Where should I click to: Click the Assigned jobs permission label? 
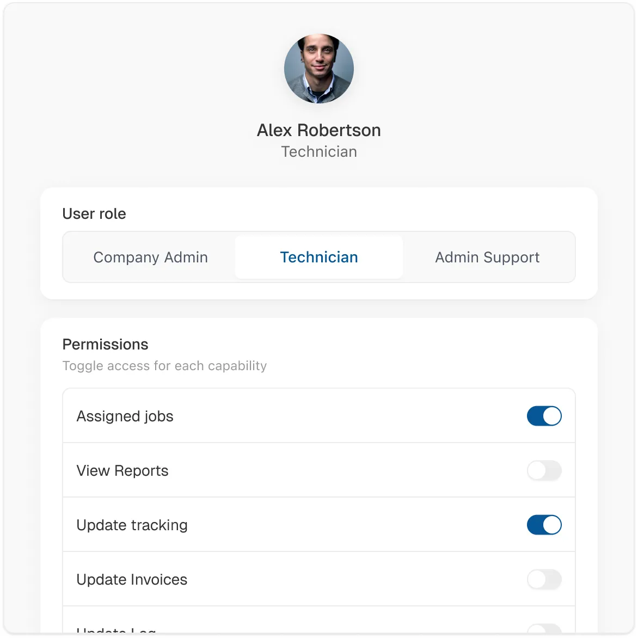click(125, 416)
